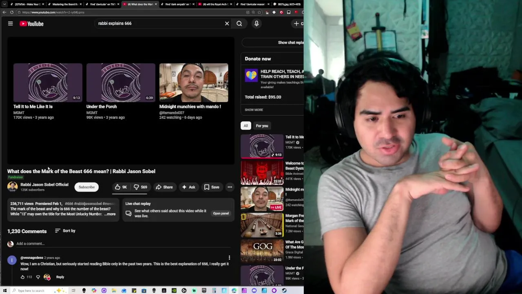Screen dimensions: 522x294
Task: Like the @vesnagodess comment
Action: coord(23,277)
